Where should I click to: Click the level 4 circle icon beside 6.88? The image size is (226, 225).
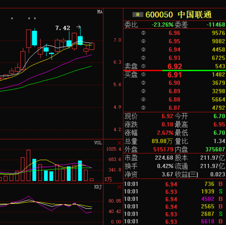coord(143,99)
